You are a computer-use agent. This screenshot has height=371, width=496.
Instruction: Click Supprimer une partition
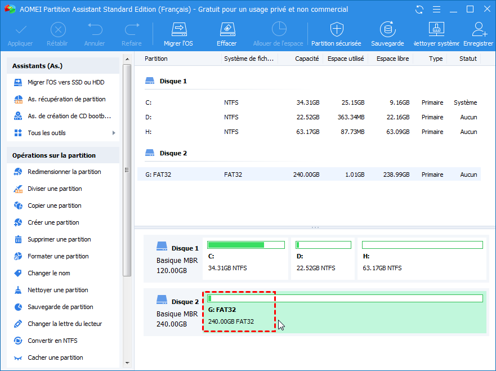coord(59,239)
